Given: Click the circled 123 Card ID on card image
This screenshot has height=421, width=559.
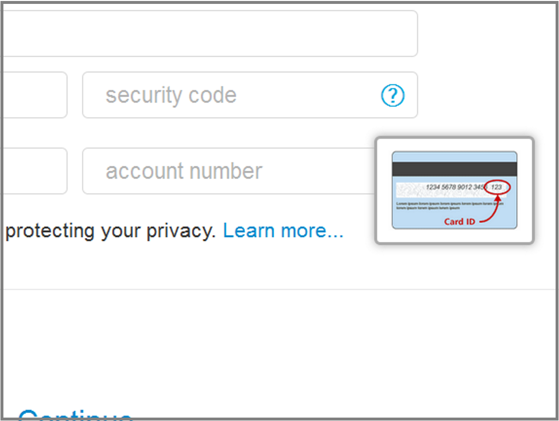Looking at the screenshot, I should click(496, 186).
